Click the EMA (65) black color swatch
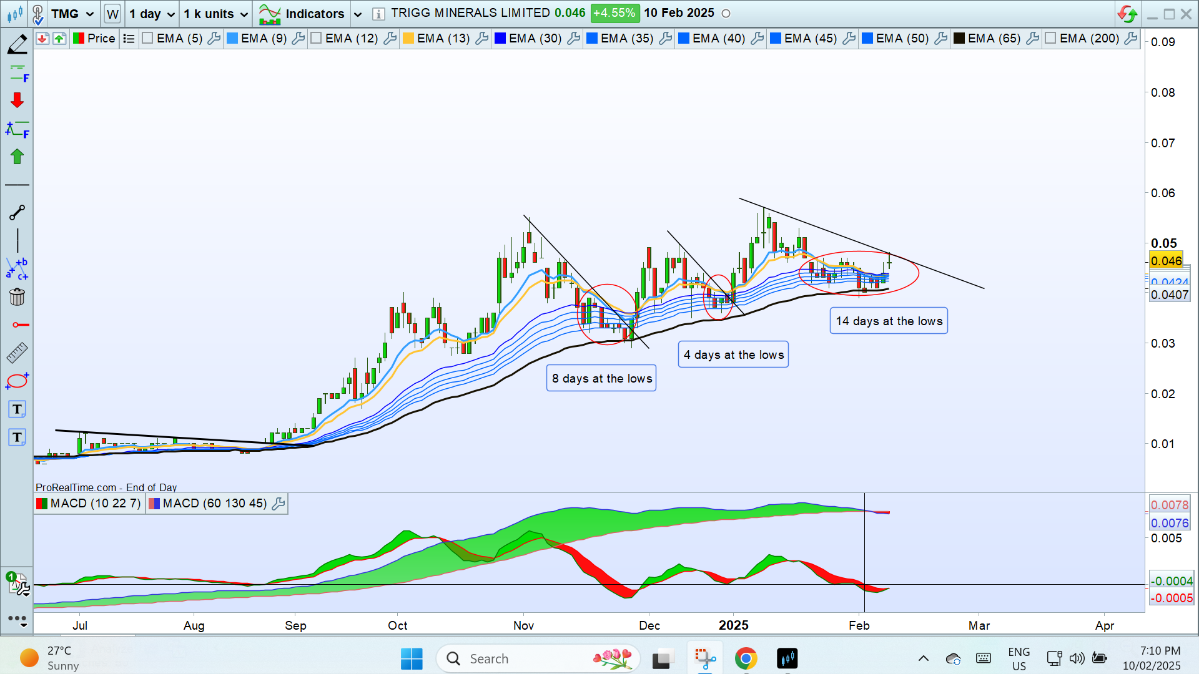Image resolution: width=1199 pixels, height=674 pixels. (959, 39)
